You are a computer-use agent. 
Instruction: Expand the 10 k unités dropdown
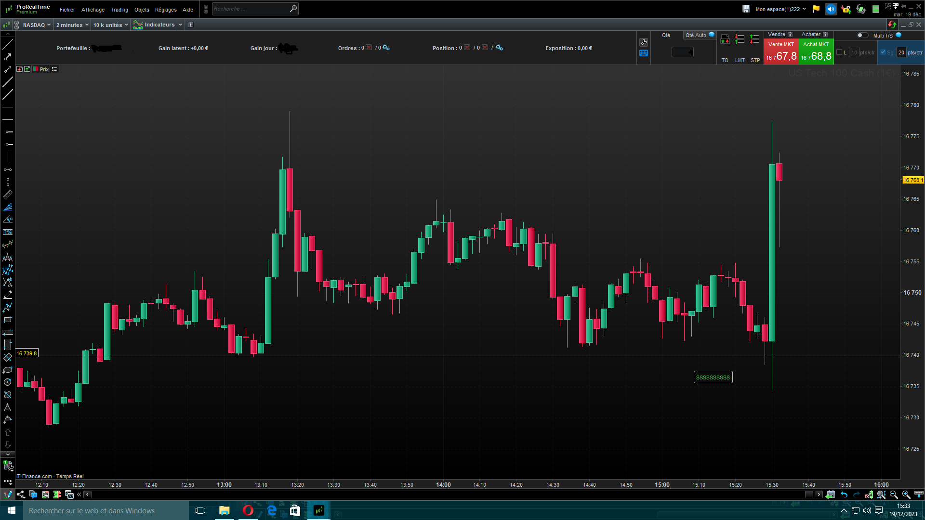111,25
